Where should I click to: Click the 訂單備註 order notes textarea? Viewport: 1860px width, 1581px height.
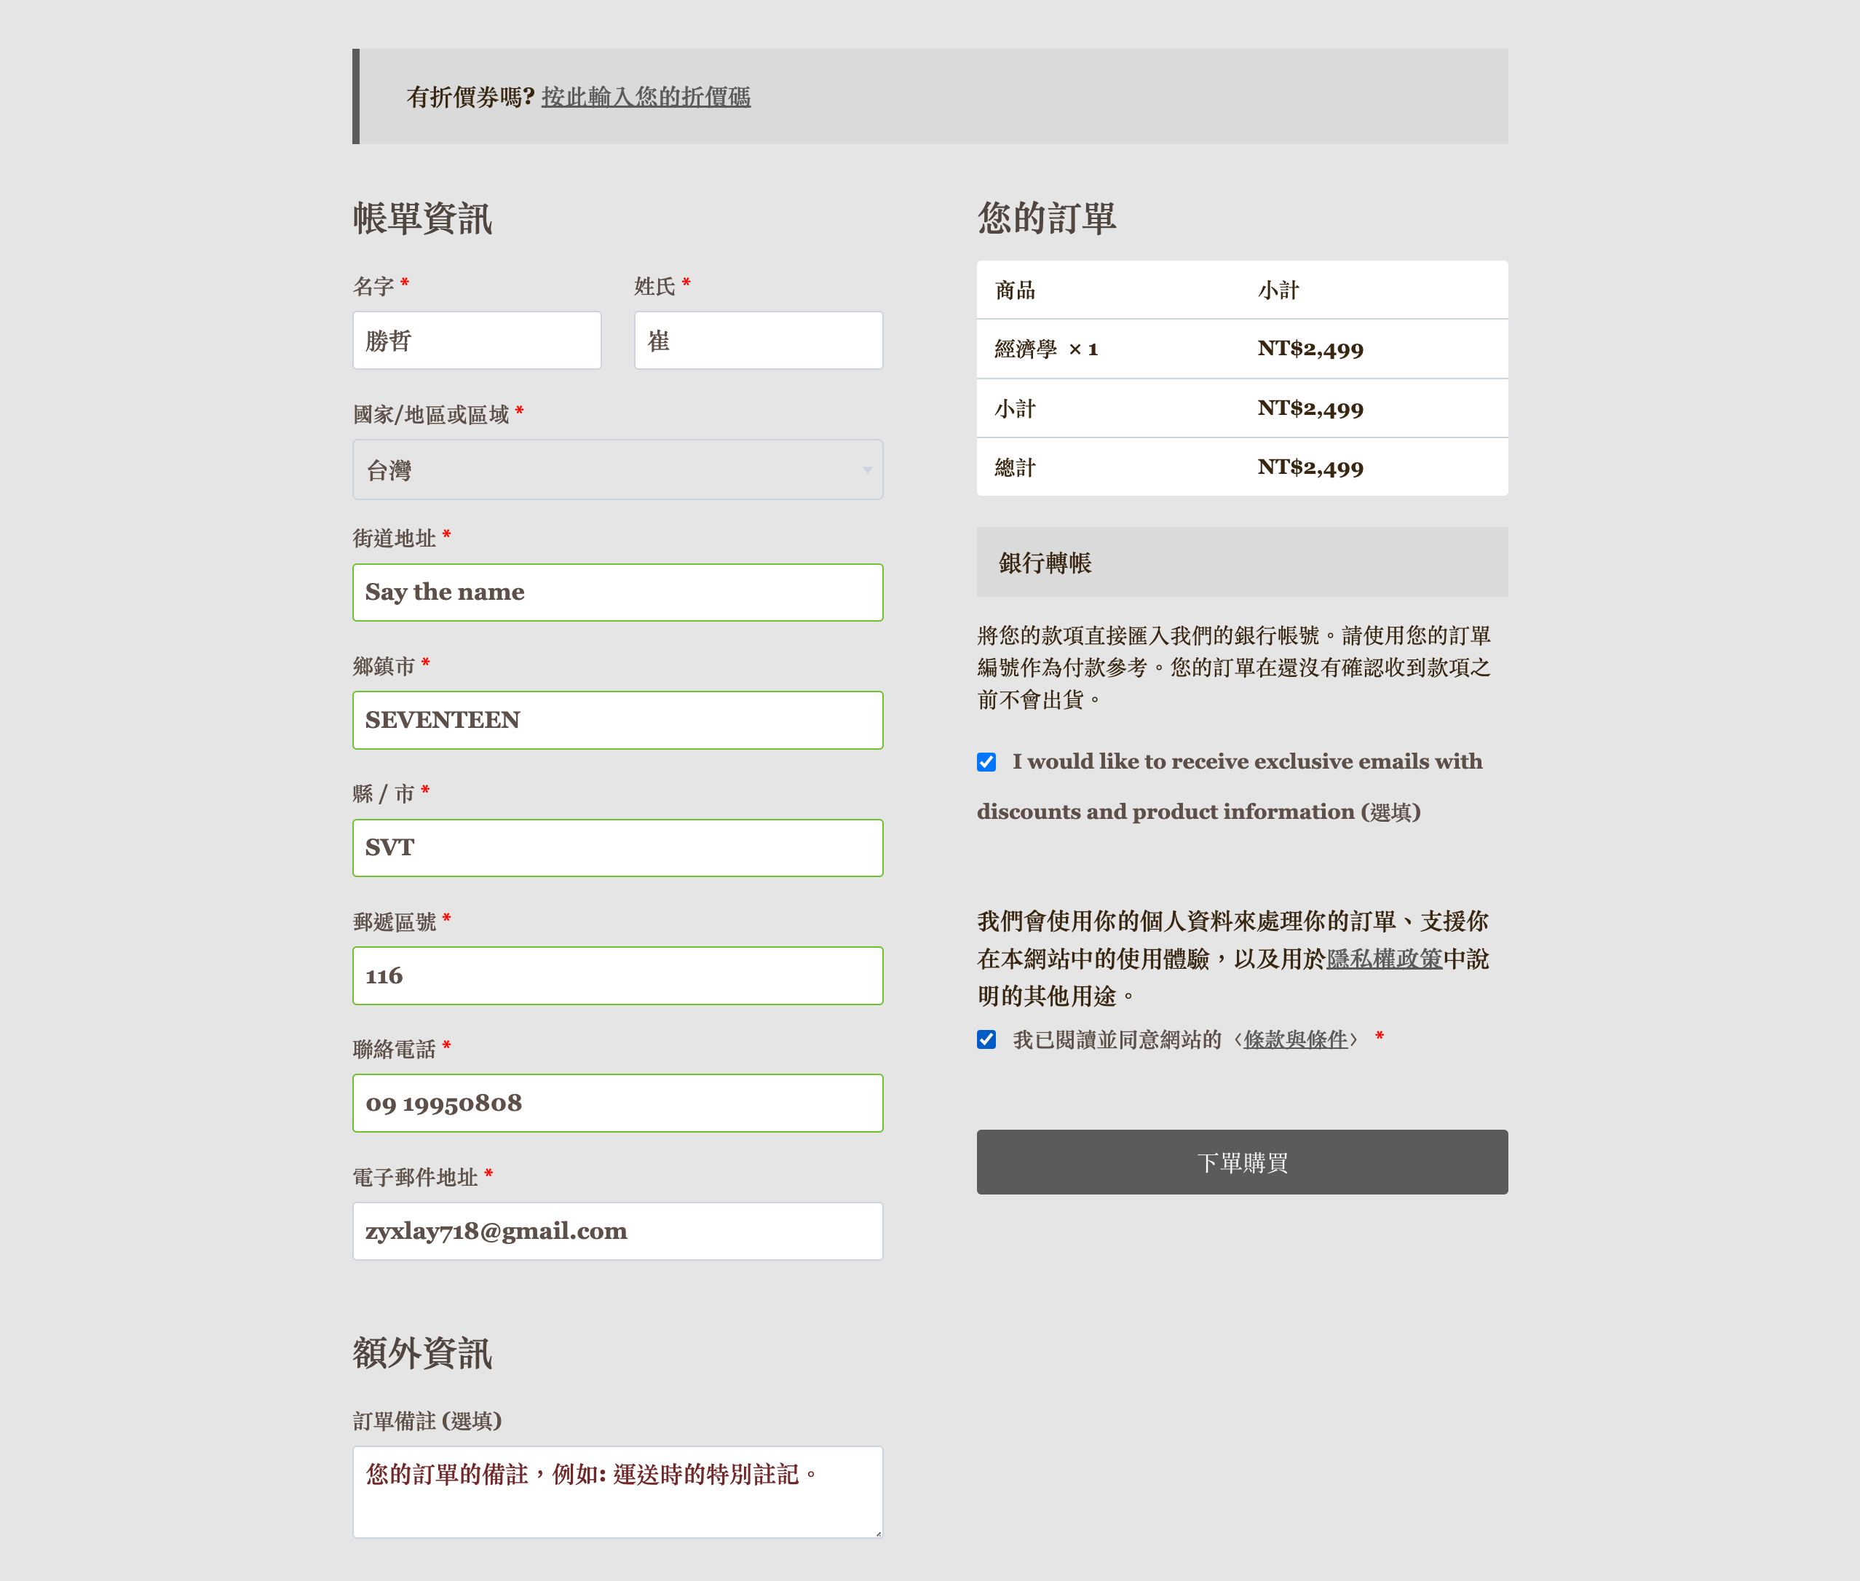click(617, 1492)
